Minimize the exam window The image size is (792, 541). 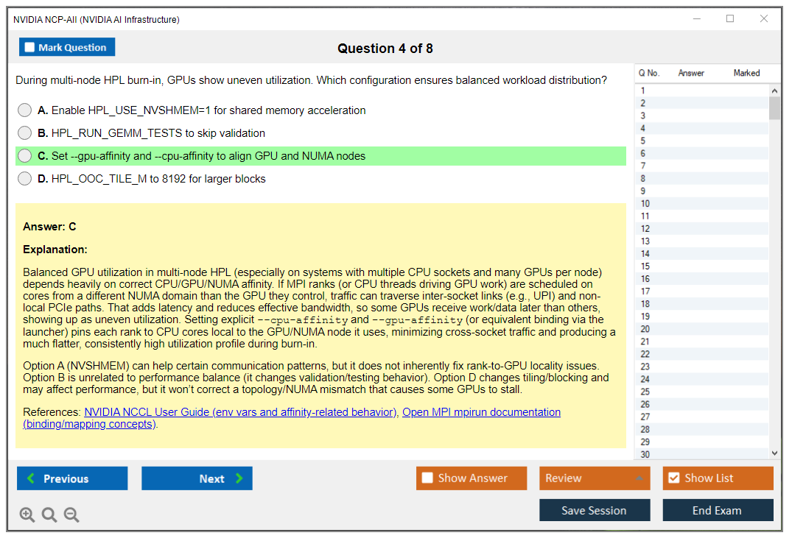coord(696,19)
